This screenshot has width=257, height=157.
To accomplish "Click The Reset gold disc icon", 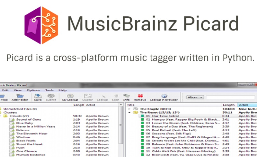I will click(135, 112).
